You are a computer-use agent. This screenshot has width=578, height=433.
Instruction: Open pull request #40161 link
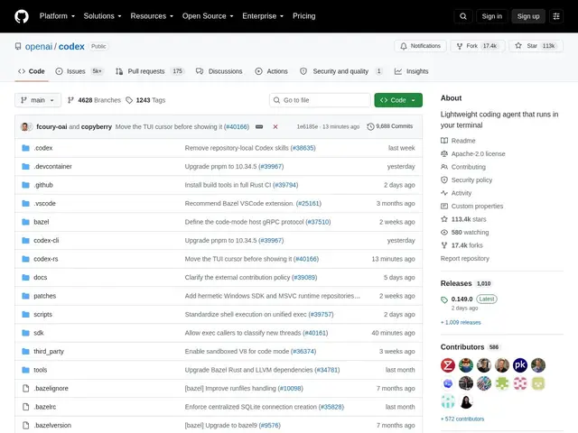click(x=315, y=333)
